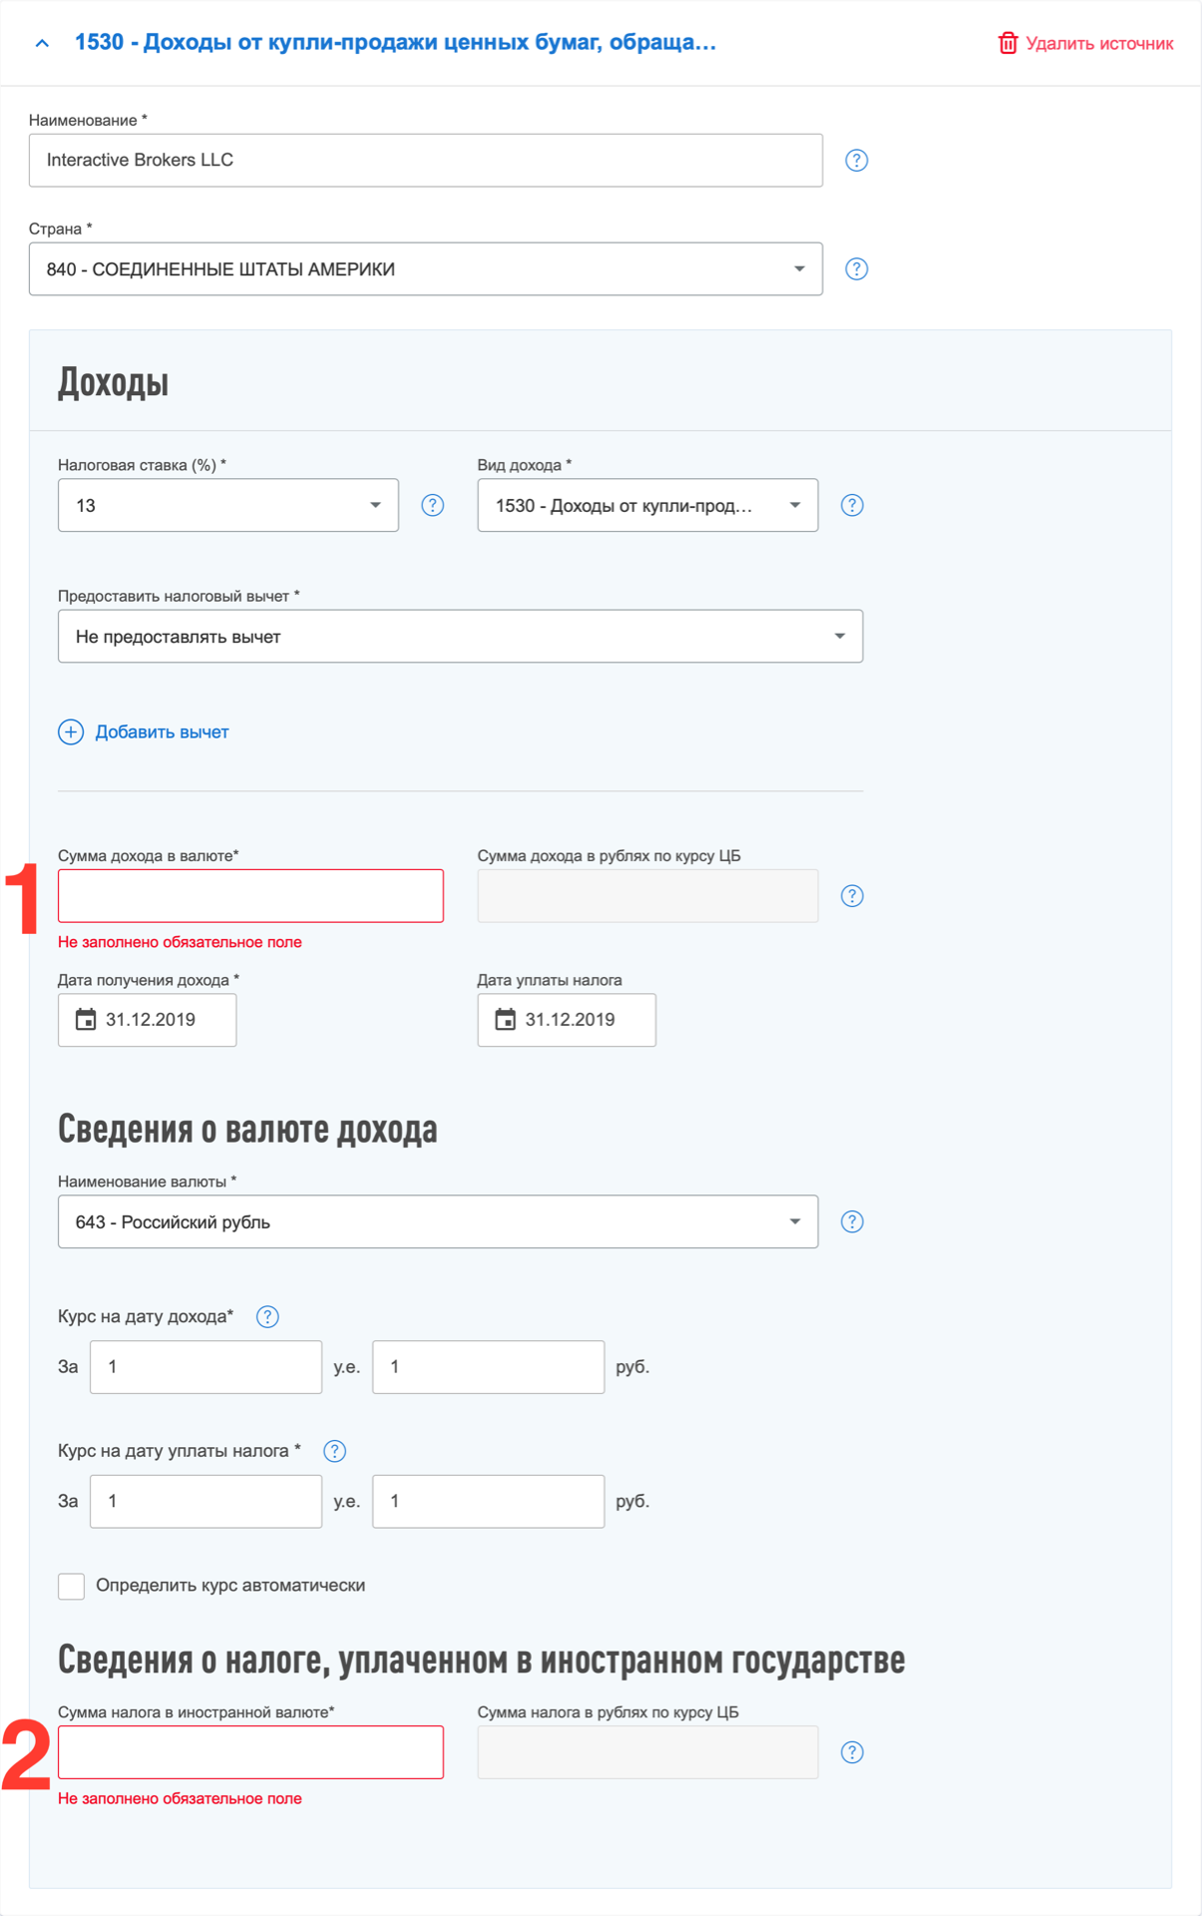Screen dimensions: 1202x1916
Task: Open the Страна country dropdown
Action: click(425, 269)
